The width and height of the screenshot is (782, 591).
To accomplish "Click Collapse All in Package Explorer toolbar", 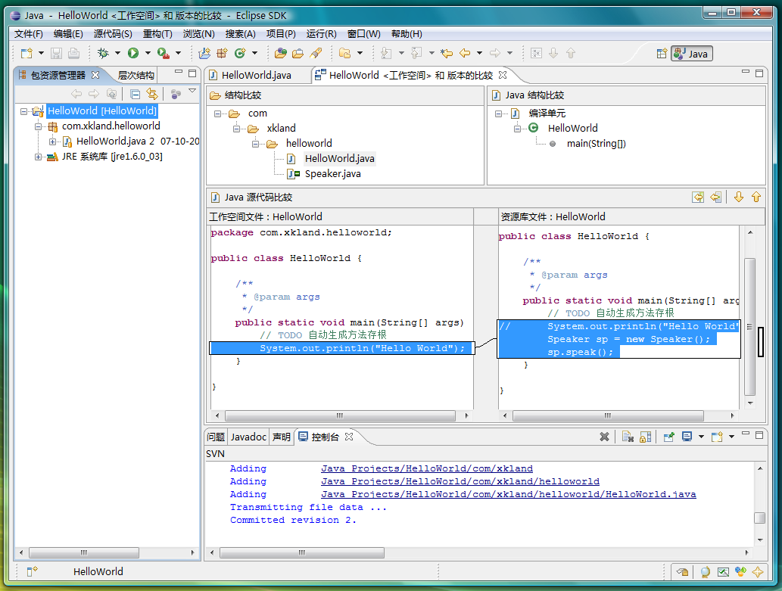I will [x=135, y=94].
